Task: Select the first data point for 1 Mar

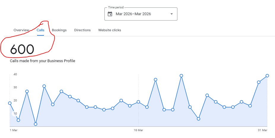Action: 10,103
